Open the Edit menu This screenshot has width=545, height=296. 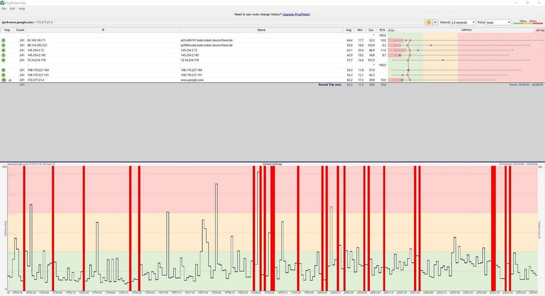(12, 9)
